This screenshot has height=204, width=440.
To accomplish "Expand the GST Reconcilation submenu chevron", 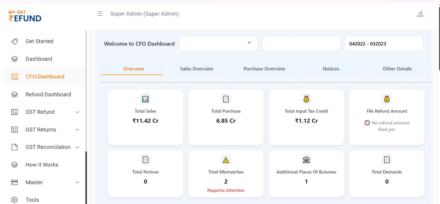I will pos(78,147).
